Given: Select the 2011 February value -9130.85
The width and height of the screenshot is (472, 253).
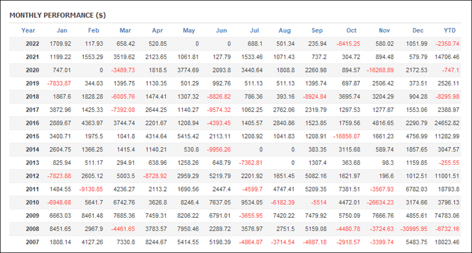Looking at the screenshot, I should click(91, 189).
